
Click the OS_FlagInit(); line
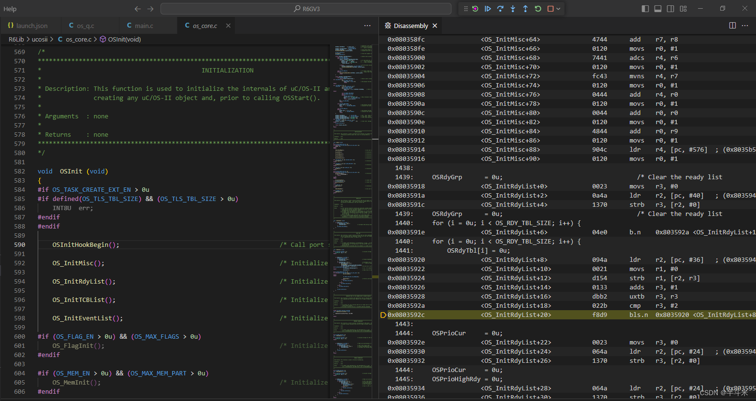pyautogui.click(x=78, y=345)
